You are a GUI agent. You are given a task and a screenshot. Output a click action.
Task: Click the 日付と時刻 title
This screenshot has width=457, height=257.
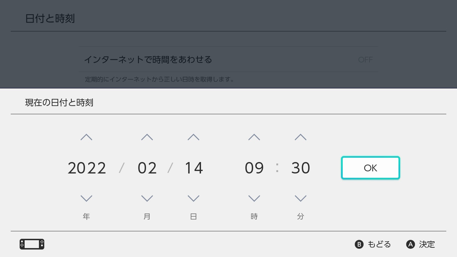coord(49,18)
